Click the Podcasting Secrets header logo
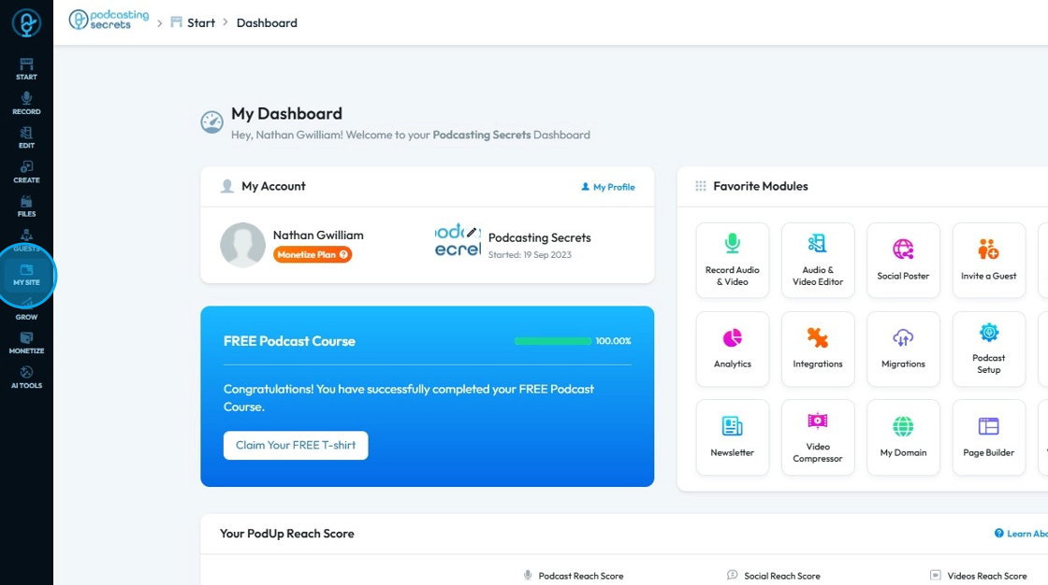 pyautogui.click(x=109, y=20)
